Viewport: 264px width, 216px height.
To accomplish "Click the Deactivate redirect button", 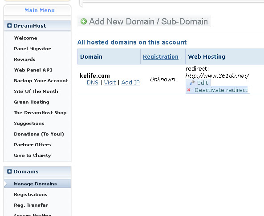I will 218,90.
